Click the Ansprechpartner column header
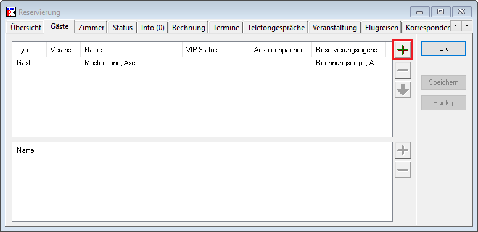 point(281,50)
